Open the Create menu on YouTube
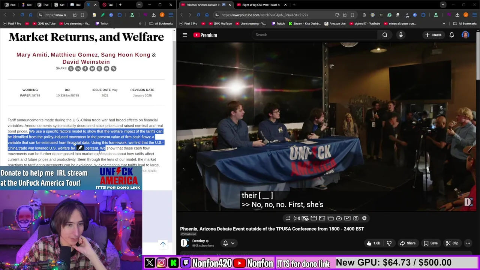This screenshot has width=480, height=270. tap(433, 35)
